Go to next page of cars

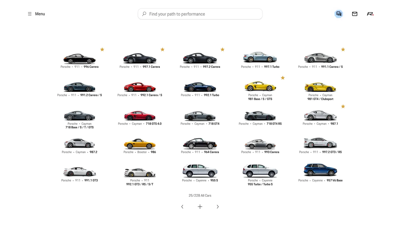click(x=217, y=207)
